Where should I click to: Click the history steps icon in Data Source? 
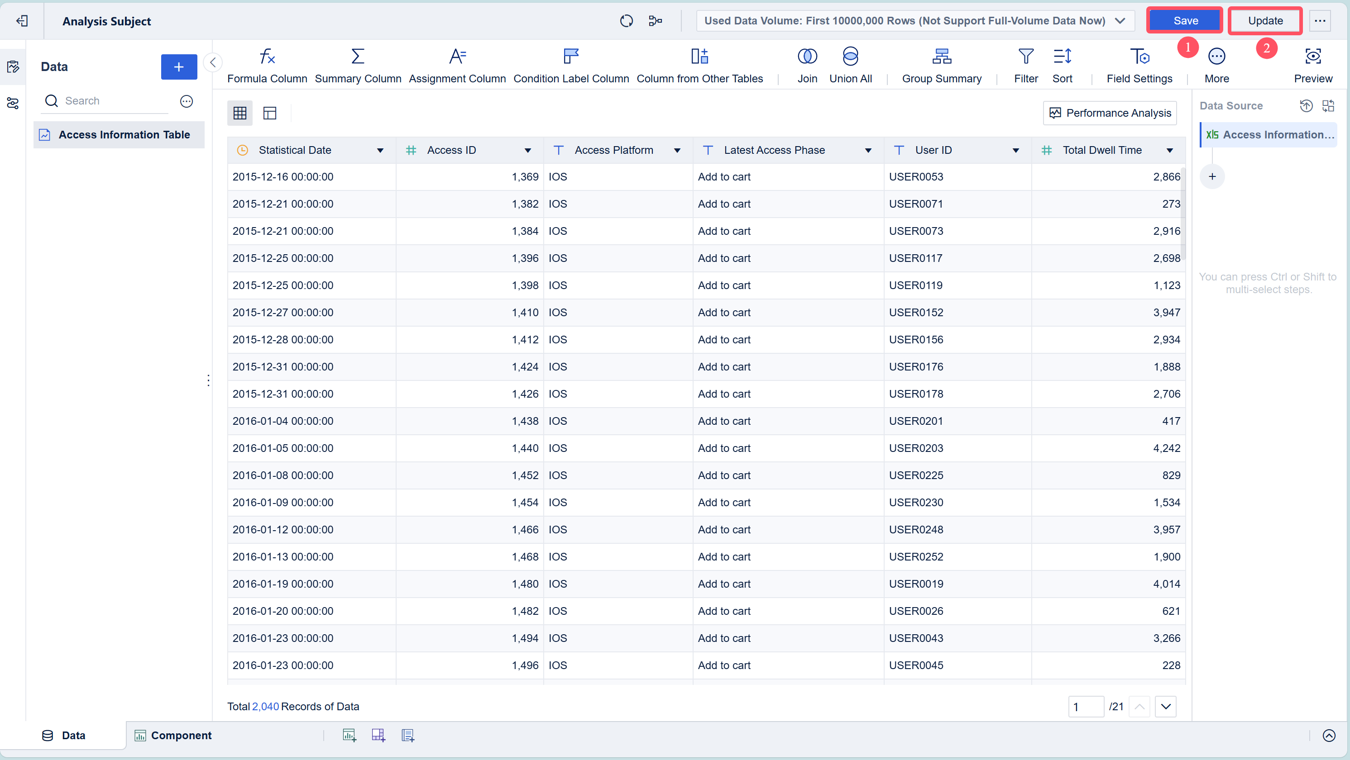pyautogui.click(x=1306, y=106)
